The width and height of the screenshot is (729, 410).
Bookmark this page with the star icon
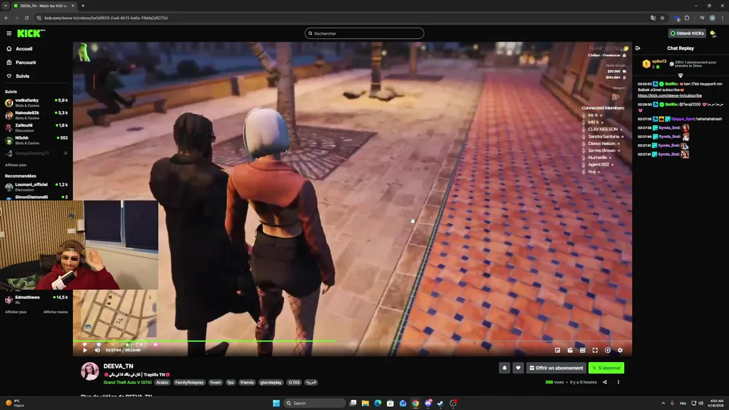(x=662, y=18)
